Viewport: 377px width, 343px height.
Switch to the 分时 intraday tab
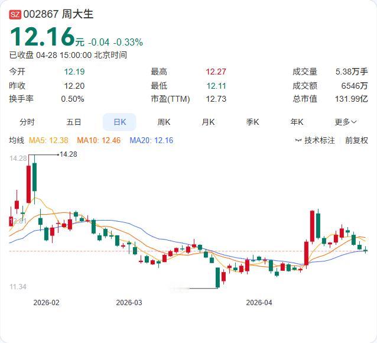(27, 122)
